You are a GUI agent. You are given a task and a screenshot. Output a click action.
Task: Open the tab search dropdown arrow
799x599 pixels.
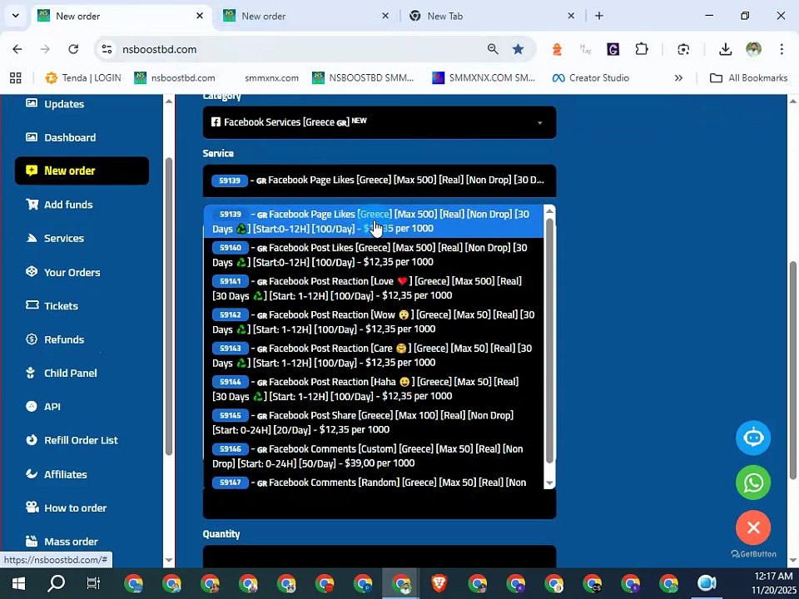coord(15,16)
